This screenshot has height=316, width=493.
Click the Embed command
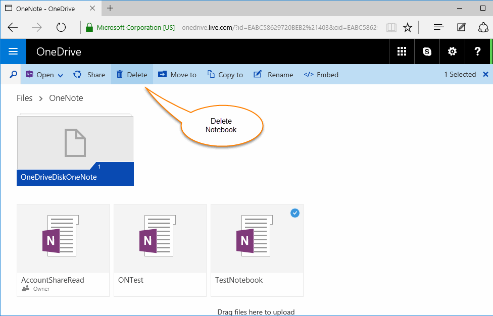coord(321,74)
